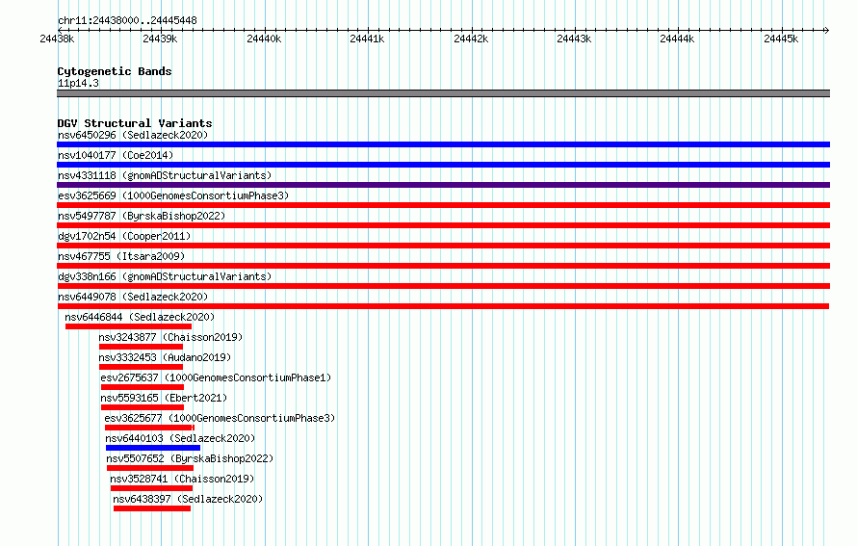Screen dimensions: 857x546
Task: Select the short blue bar for nsv6440103
Action: tap(153, 448)
